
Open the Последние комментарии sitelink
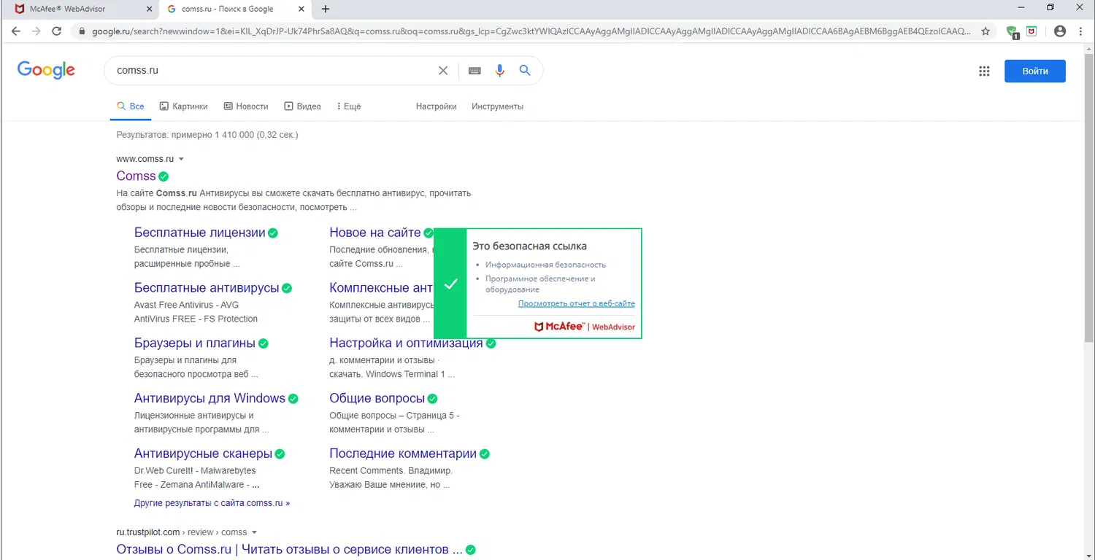click(x=403, y=454)
